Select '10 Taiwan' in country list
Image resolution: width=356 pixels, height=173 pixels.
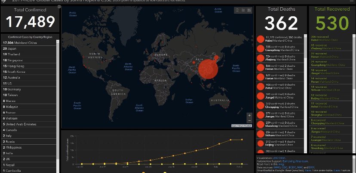point(29,95)
